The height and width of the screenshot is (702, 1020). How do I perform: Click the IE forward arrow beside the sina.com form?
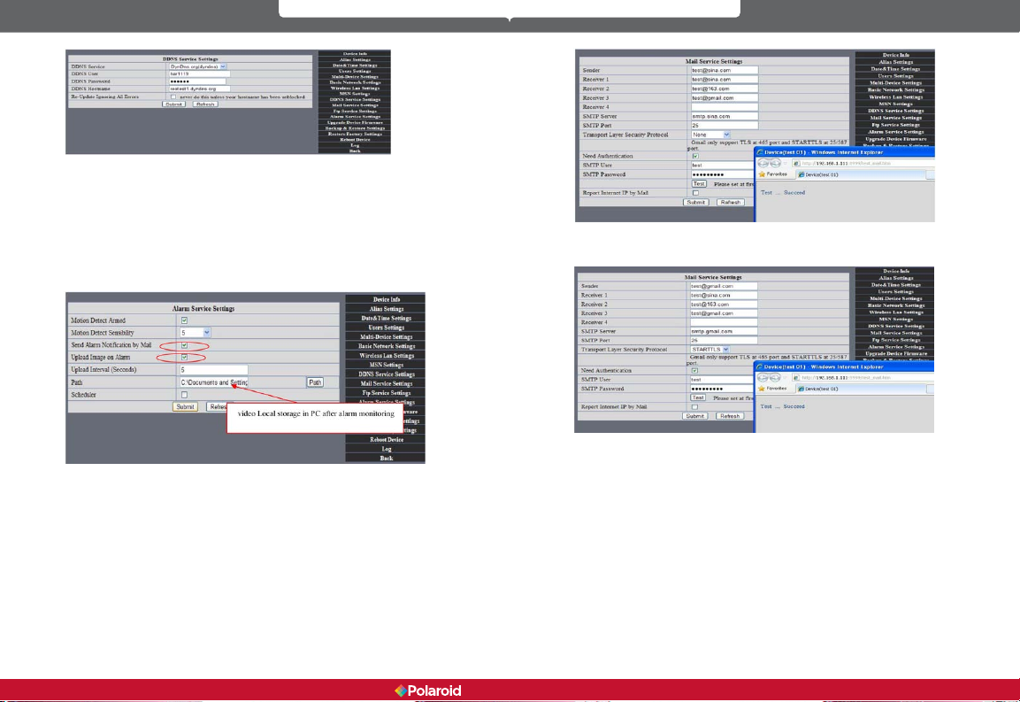tap(775, 163)
